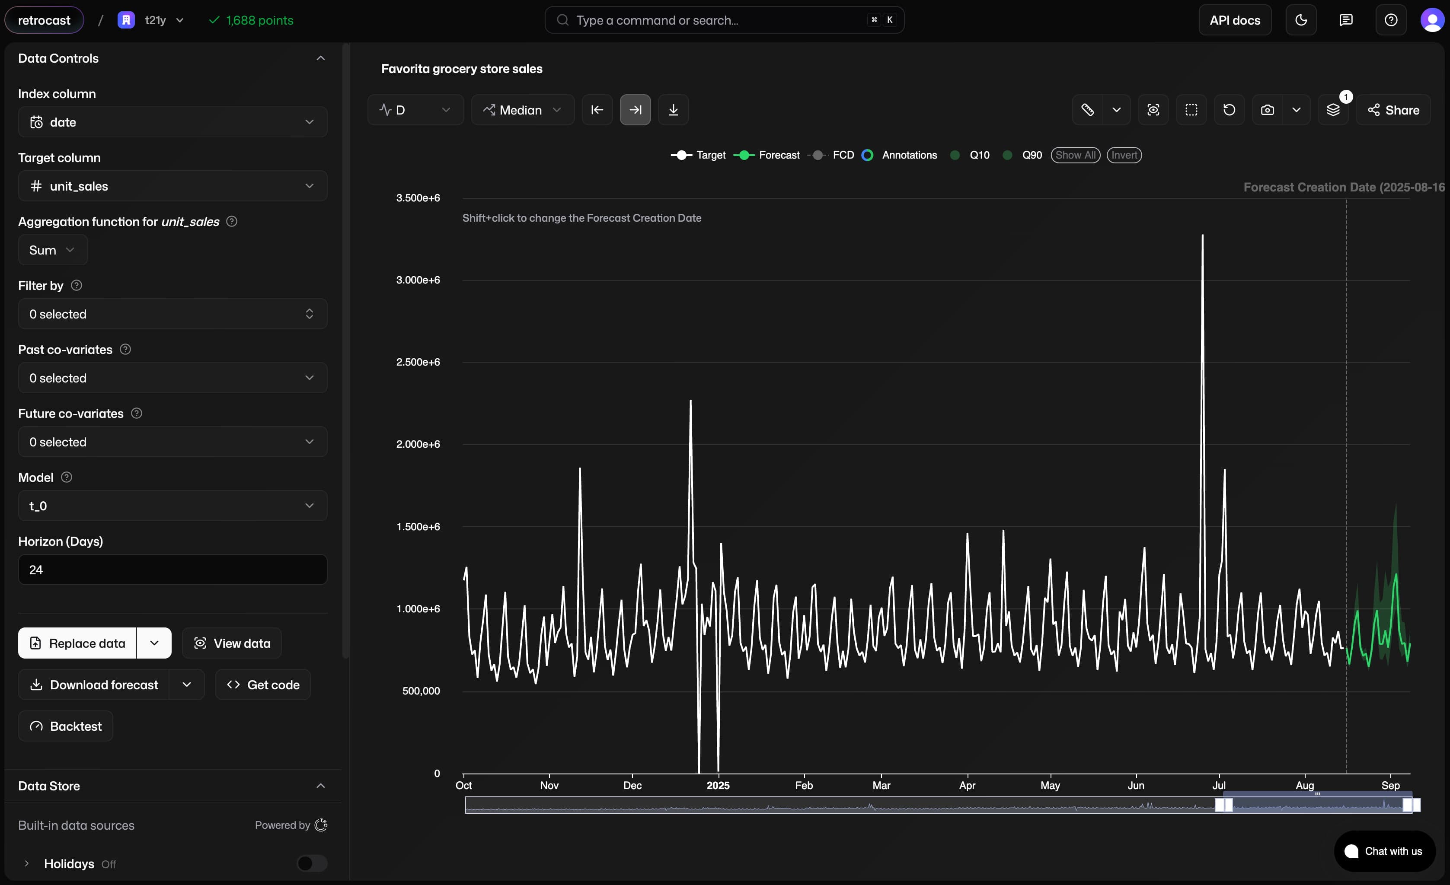1450x885 pixels.
Task: Toggle FCD series in legend
Action: pyautogui.click(x=831, y=155)
